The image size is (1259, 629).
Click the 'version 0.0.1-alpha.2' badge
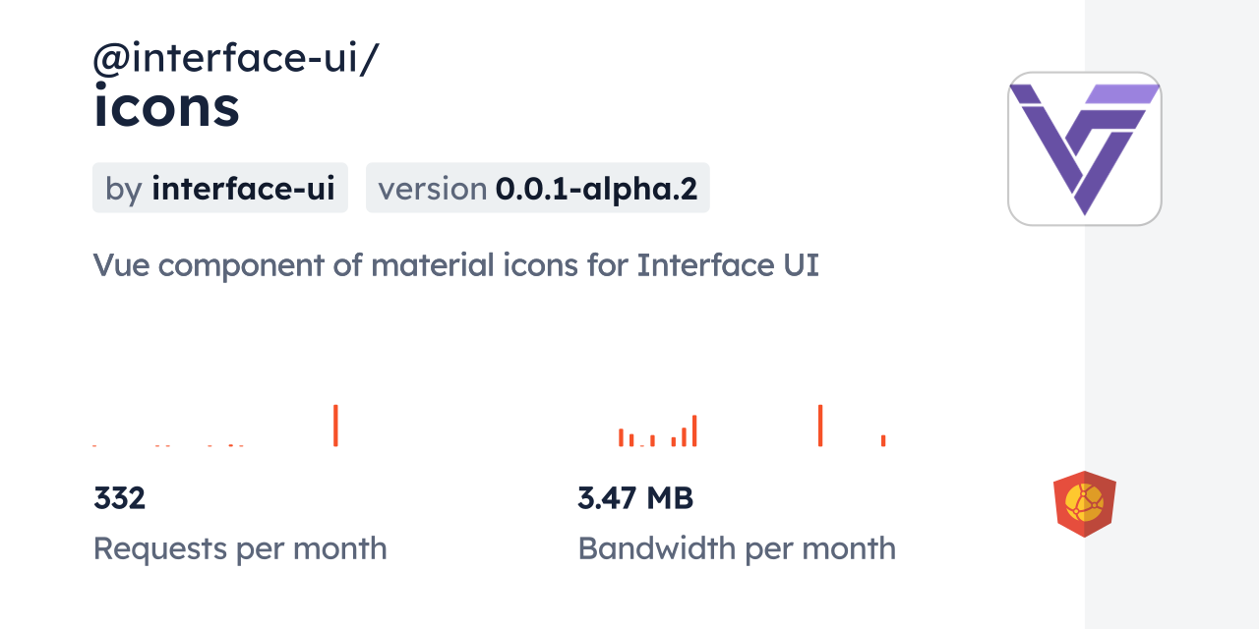537,188
